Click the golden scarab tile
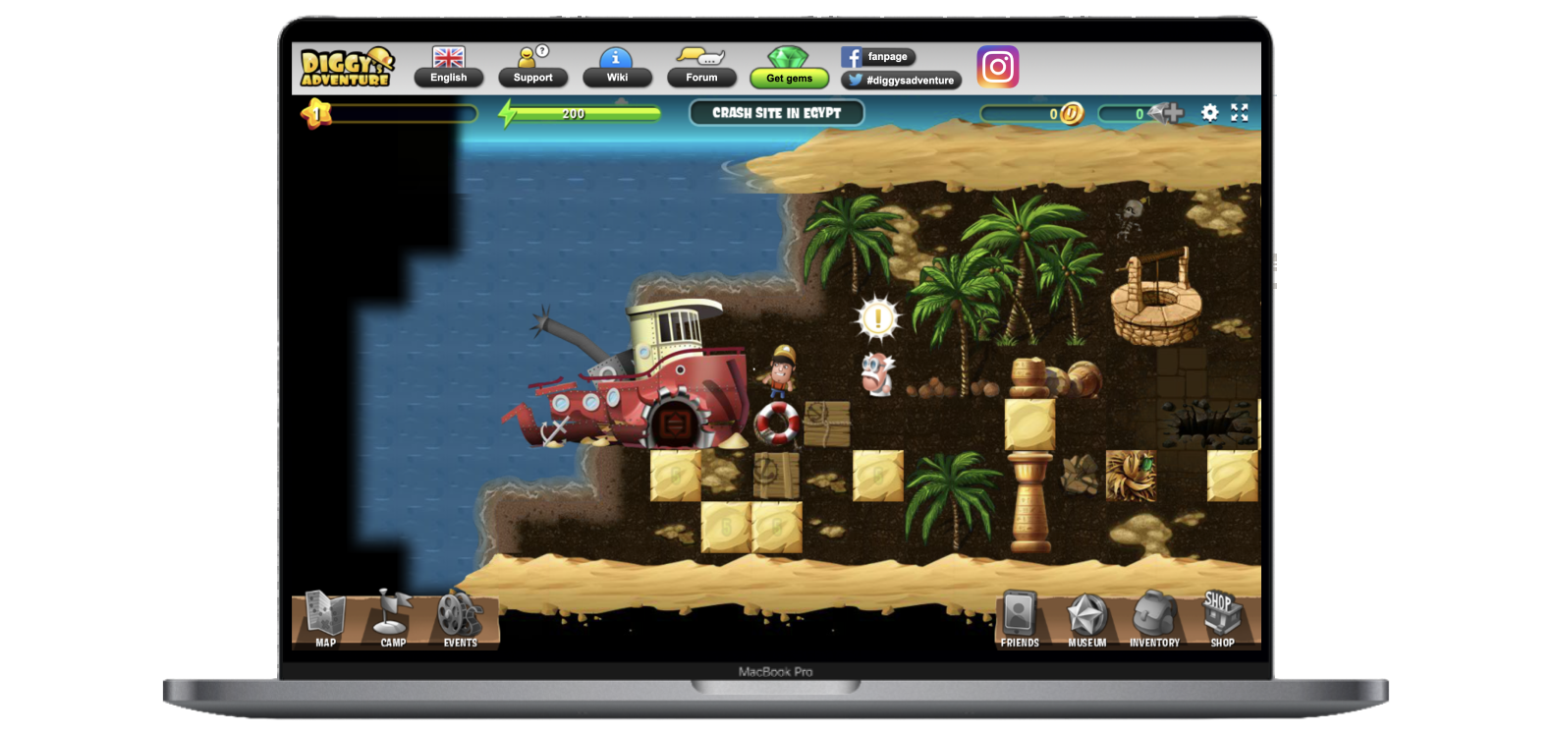This screenshot has height=735, width=1556. tap(1131, 476)
